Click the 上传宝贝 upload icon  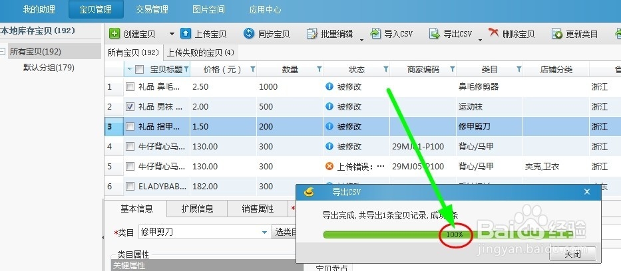(185, 34)
